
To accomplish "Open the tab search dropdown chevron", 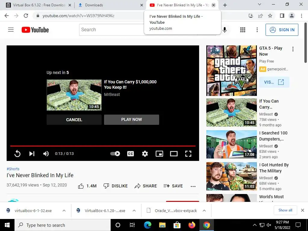I will tap(260, 4).
